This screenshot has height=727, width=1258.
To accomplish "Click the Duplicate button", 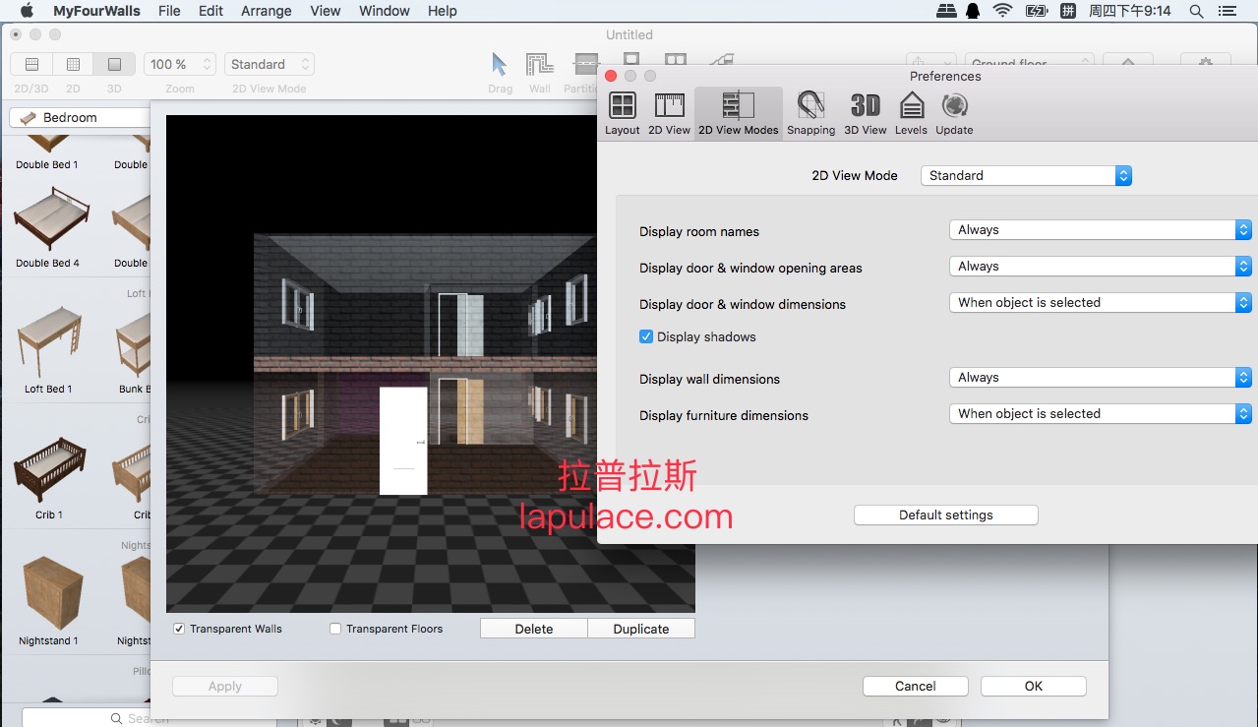I will coord(641,629).
